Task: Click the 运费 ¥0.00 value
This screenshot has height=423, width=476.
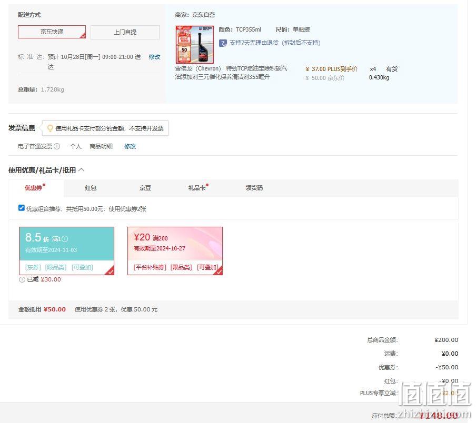Action: (450, 354)
